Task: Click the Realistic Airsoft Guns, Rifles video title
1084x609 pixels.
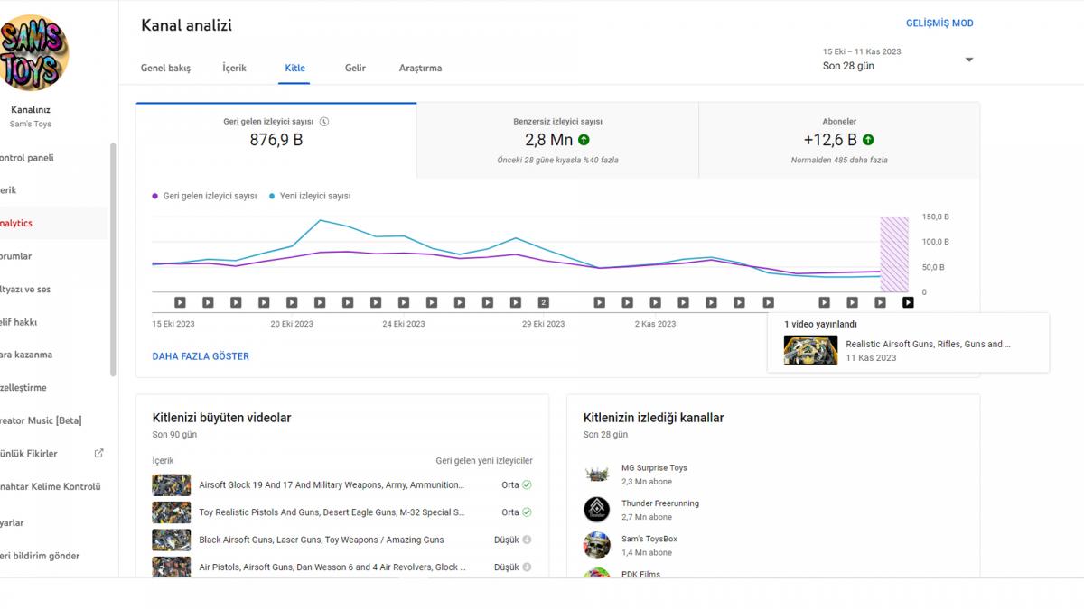Action: click(928, 344)
